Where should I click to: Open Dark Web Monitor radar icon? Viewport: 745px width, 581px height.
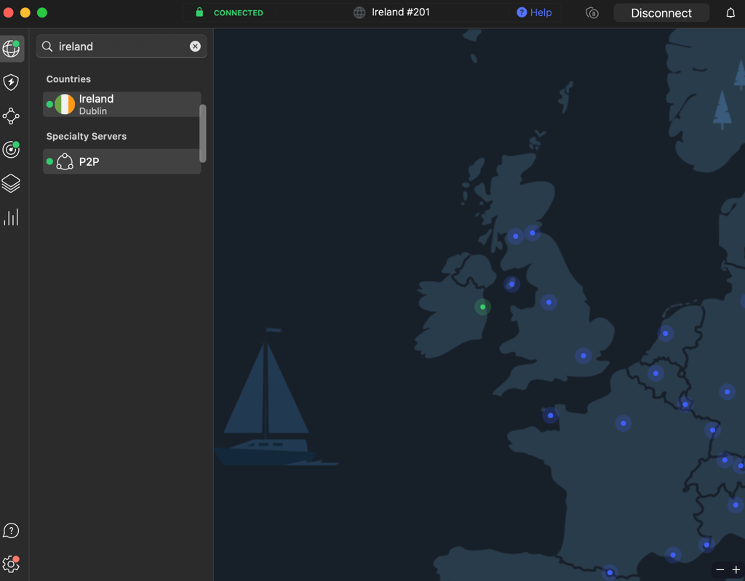11,150
